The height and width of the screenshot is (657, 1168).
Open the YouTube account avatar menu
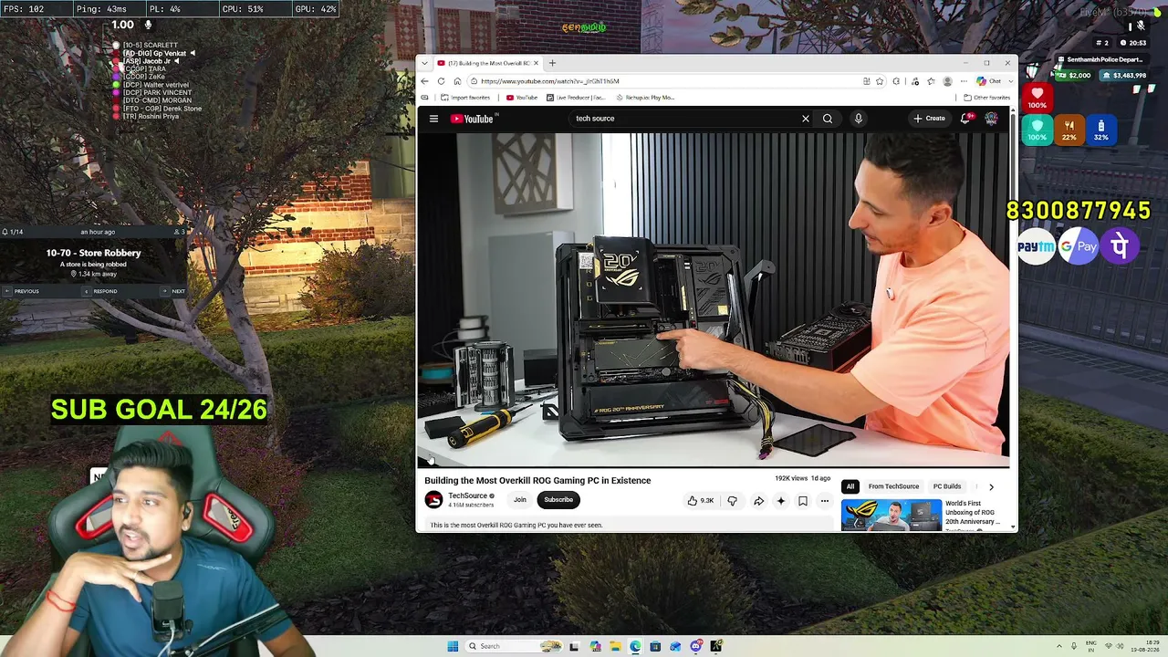point(991,119)
